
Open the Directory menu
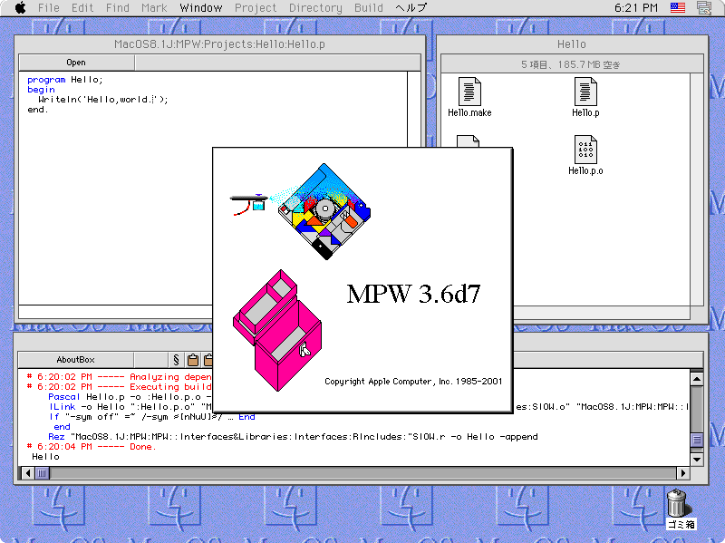coord(315,8)
